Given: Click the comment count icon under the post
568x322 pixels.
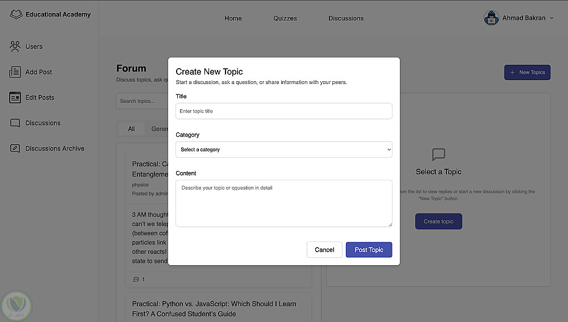Looking at the screenshot, I should (136, 279).
